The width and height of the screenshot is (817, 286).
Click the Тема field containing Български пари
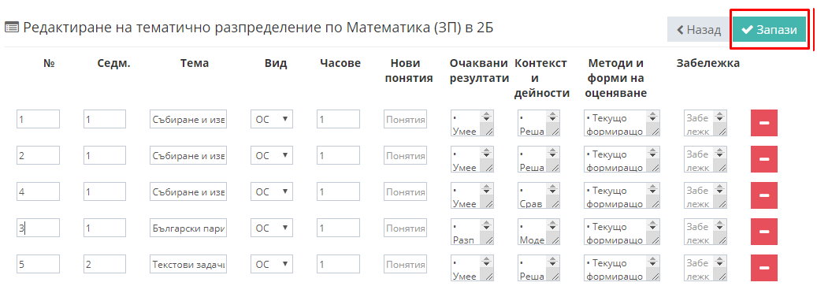[x=188, y=228]
